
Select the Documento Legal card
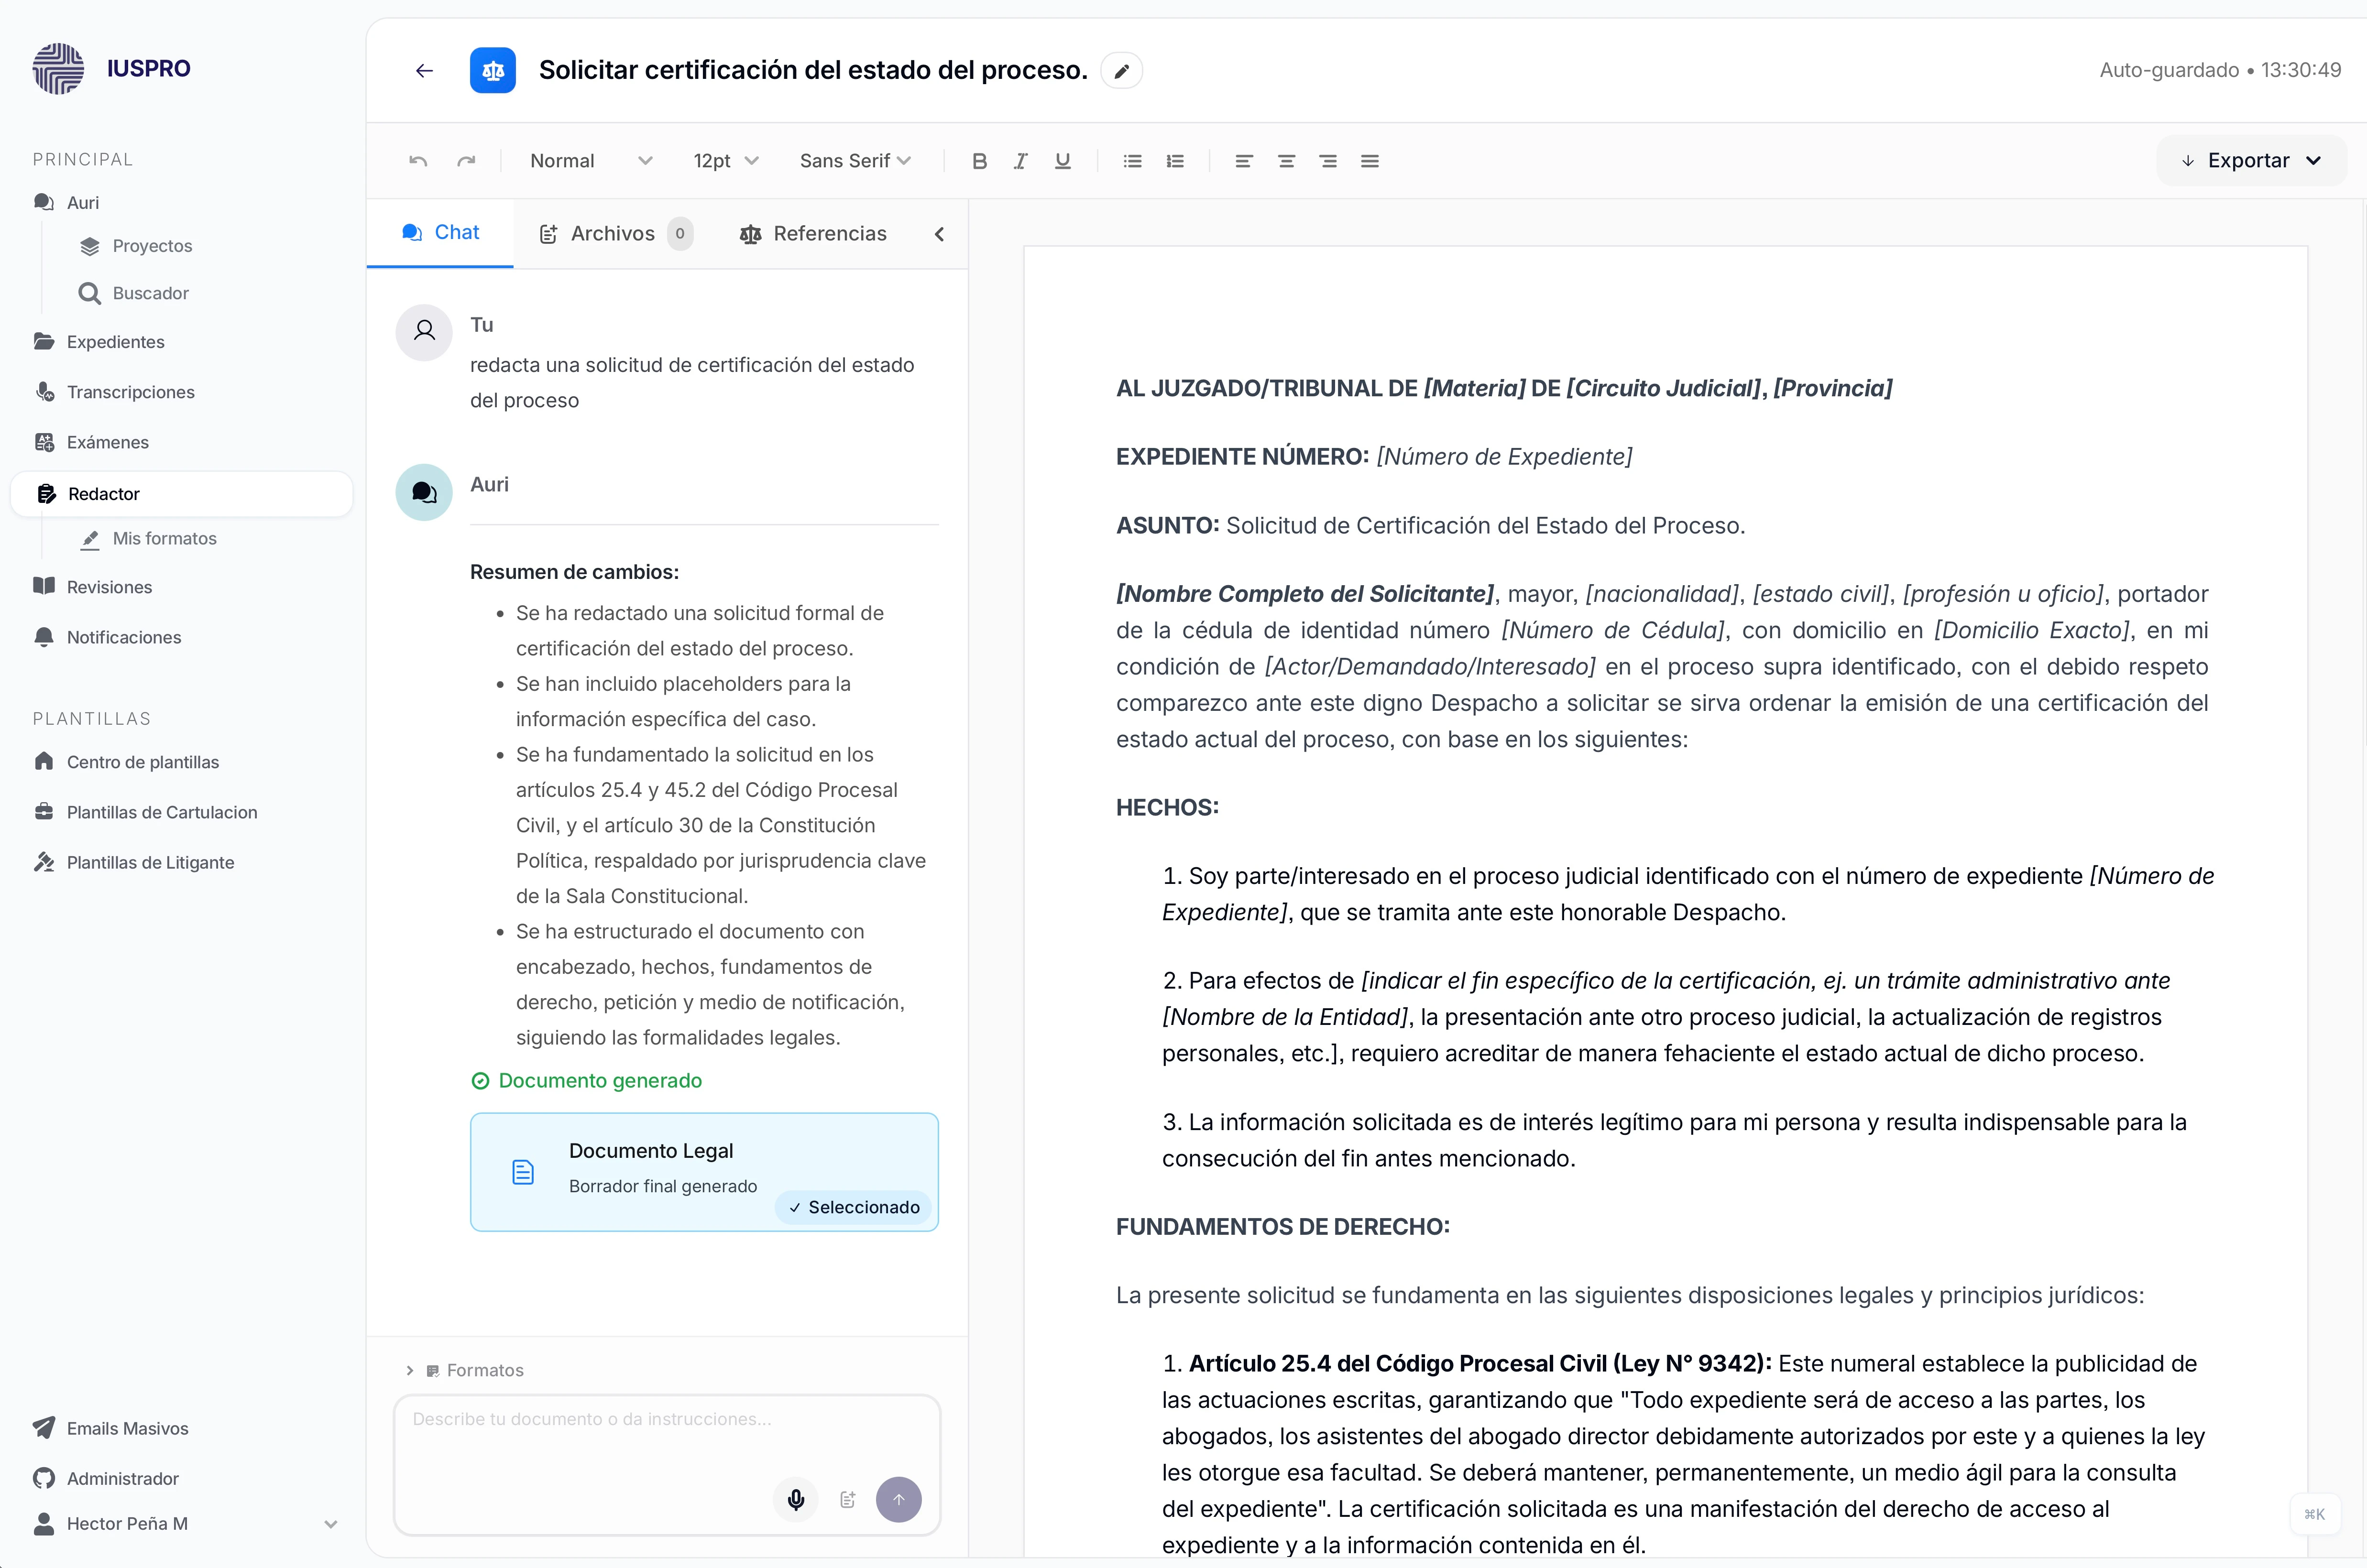[x=704, y=1172]
